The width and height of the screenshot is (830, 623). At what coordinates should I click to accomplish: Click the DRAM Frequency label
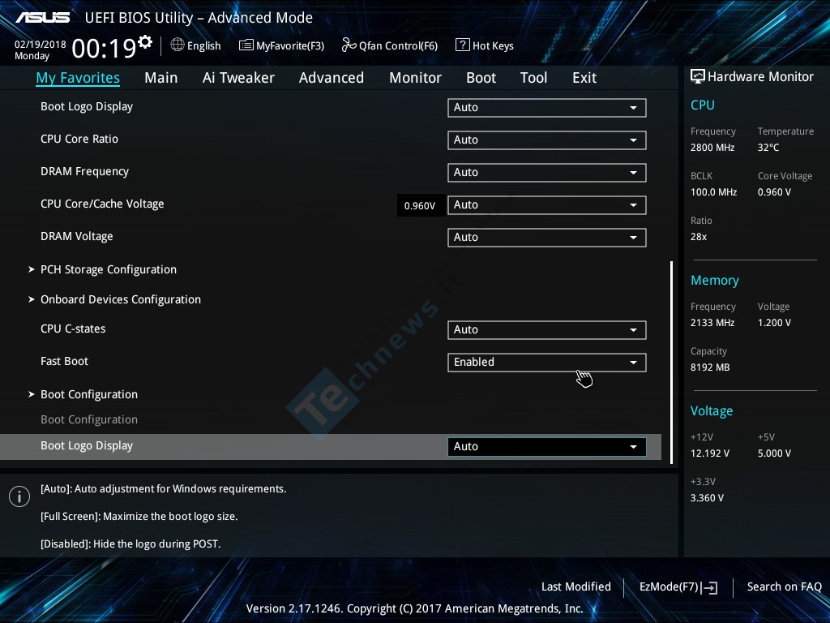(84, 172)
